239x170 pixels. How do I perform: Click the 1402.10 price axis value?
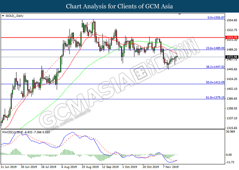pyautogui.click(x=232, y=89)
